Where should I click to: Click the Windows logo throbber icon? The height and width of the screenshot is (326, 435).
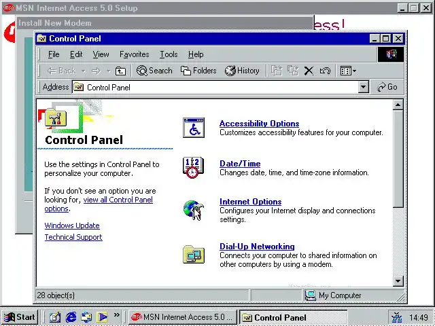point(390,54)
